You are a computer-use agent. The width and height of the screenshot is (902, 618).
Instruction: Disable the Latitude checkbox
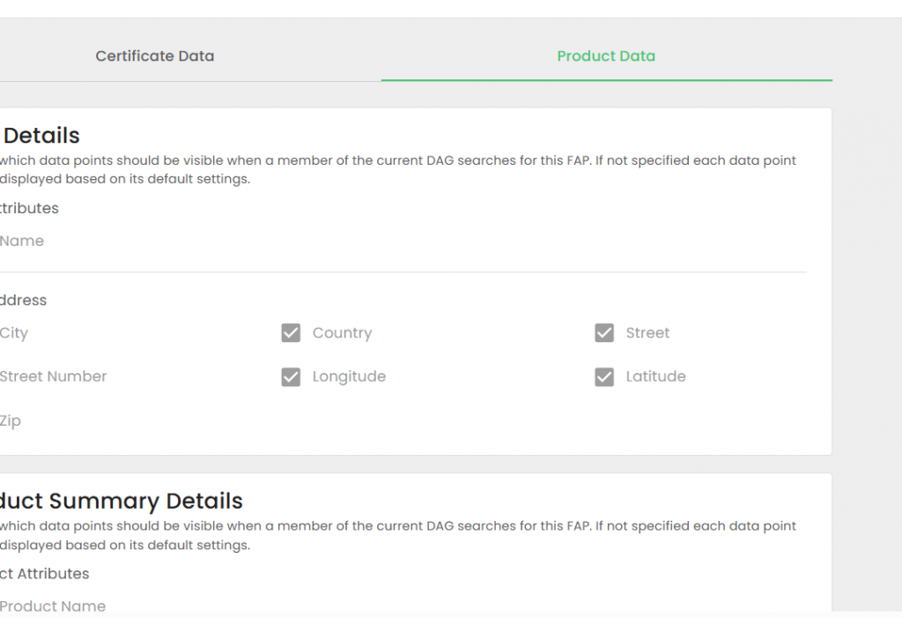(604, 377)
